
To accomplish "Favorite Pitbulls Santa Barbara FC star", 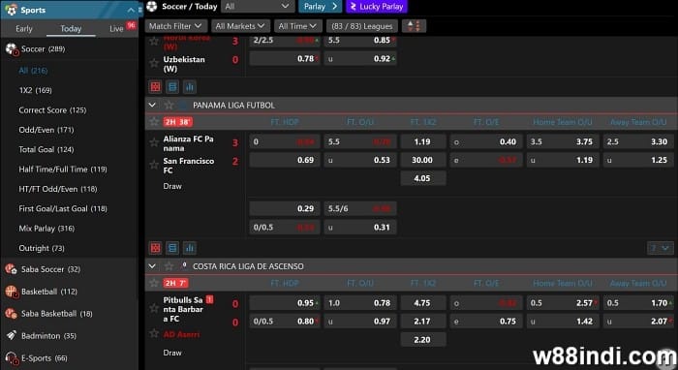I will pyautogui.click(x=153, y=308).
